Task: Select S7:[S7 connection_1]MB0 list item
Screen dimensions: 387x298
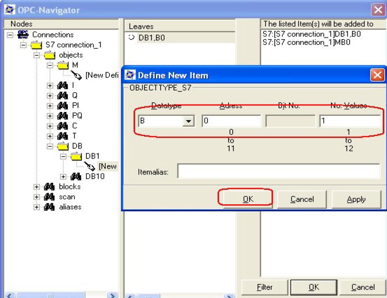Action: pos(306,42)
